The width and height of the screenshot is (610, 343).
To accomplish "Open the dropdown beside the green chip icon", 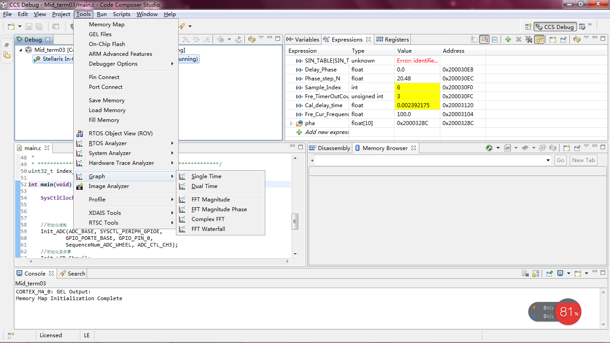I will (498, 148).
